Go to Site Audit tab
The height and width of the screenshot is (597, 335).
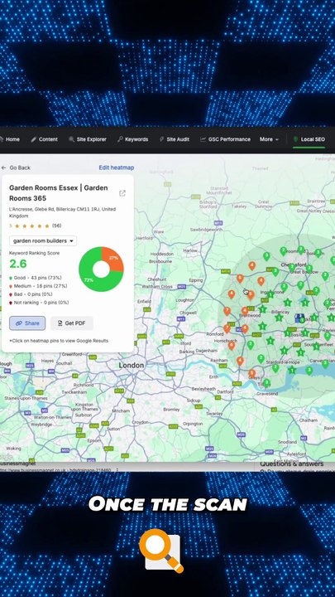pyautogui.click(x=175, y=139)
